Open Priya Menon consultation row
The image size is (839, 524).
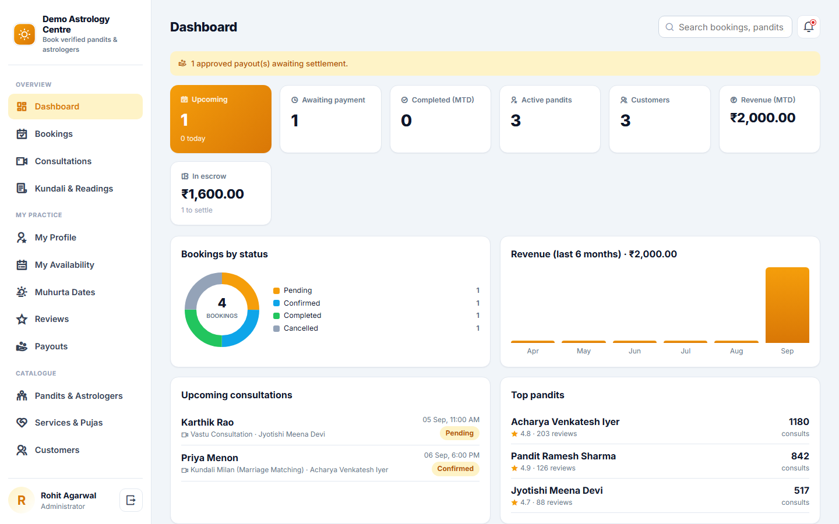coord(330,463)
